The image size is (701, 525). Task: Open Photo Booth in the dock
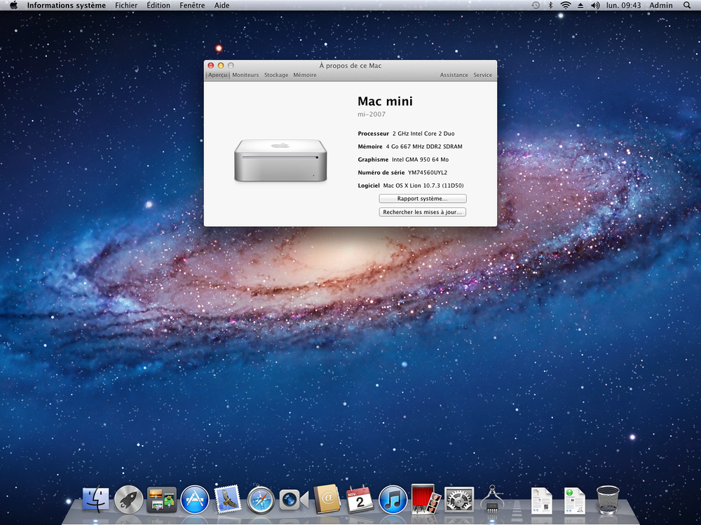pyautogui.click(x=424, y=499)
